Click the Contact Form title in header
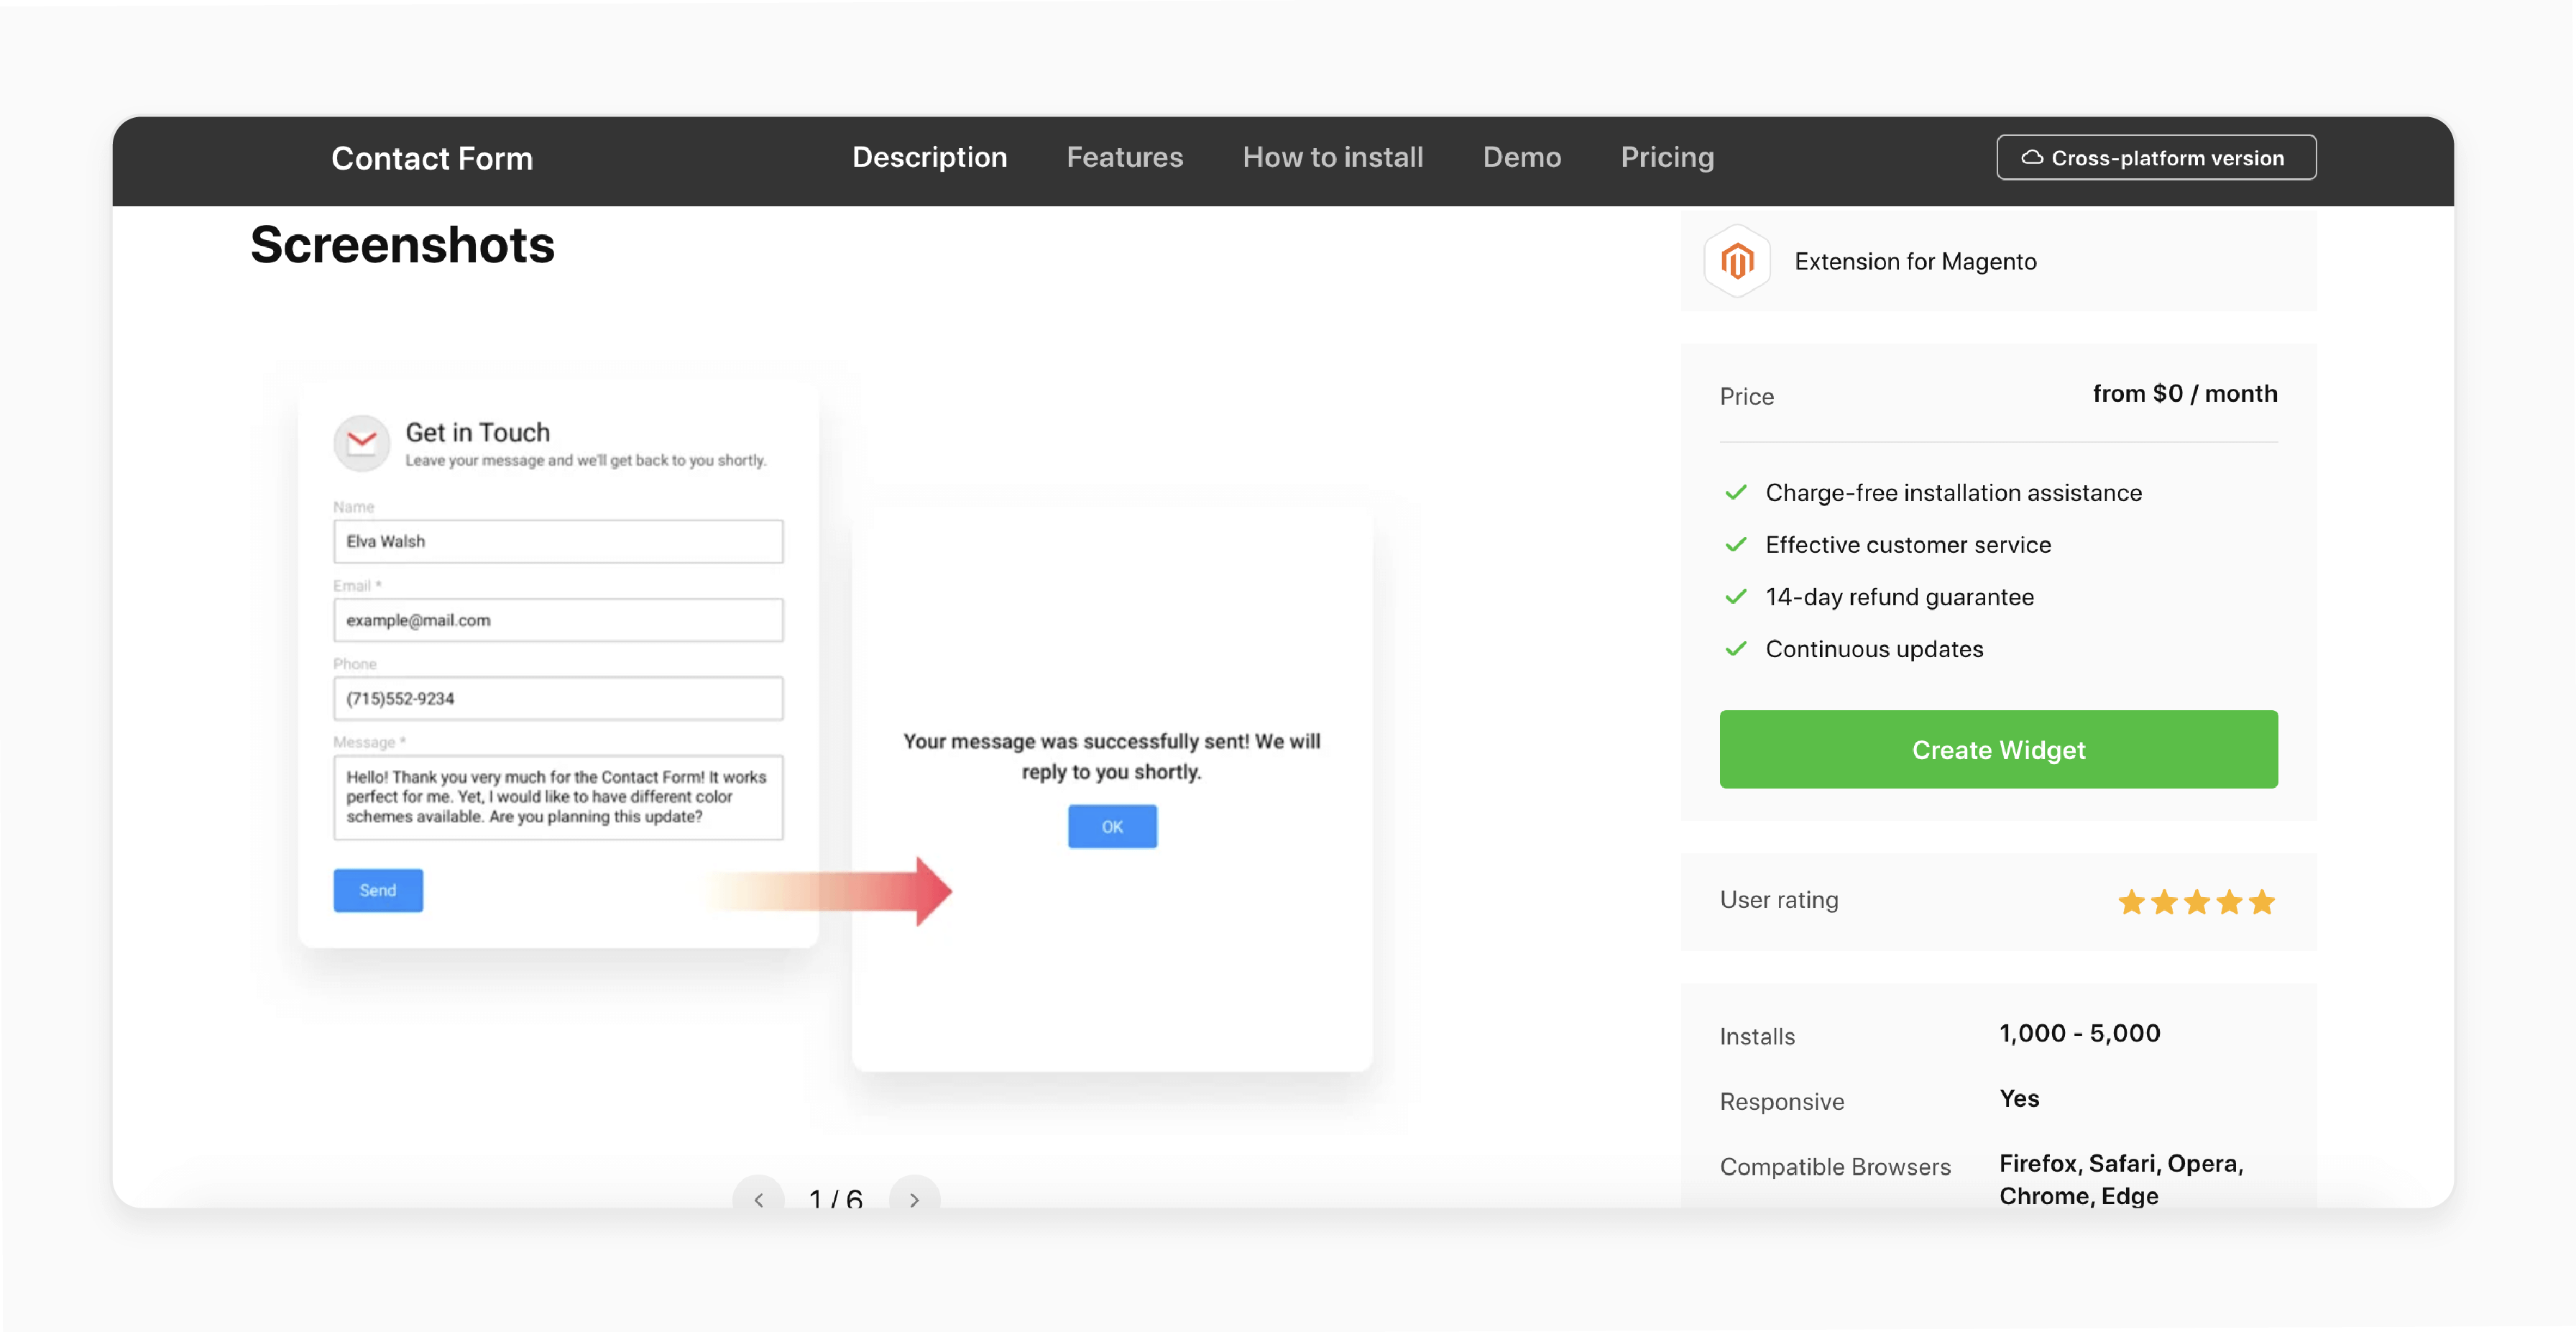 (x=432, y=158)
